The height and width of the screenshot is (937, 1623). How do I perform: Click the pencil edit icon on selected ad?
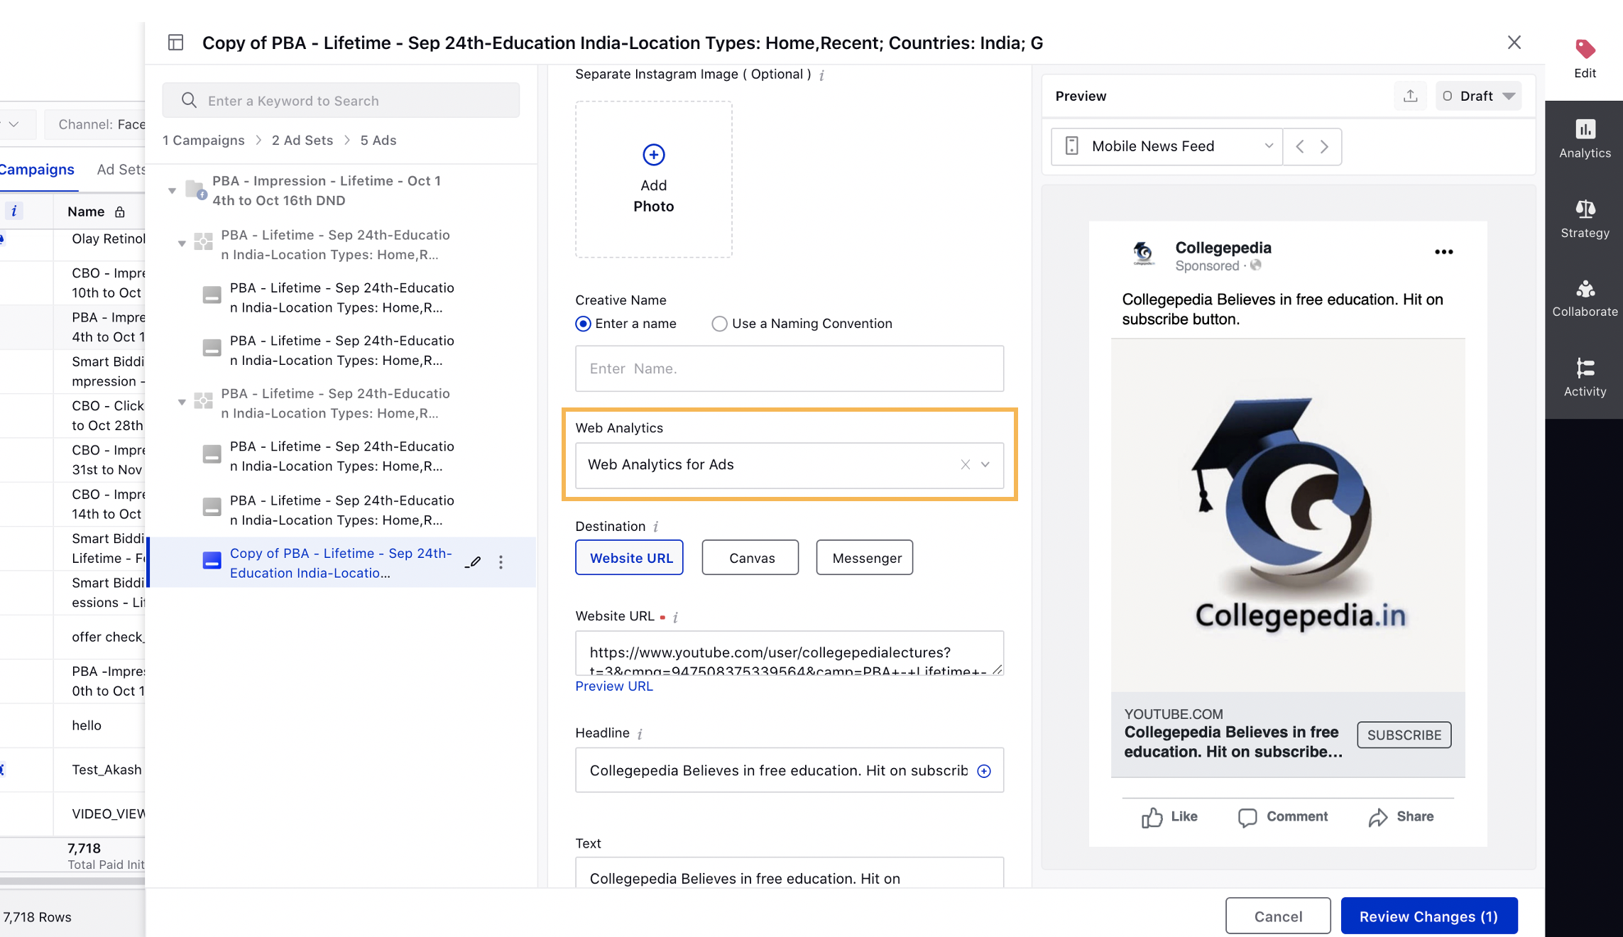coord(473,562)
